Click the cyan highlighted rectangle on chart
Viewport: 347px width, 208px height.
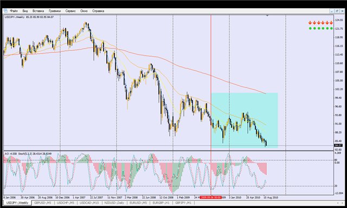pos(245,120)
